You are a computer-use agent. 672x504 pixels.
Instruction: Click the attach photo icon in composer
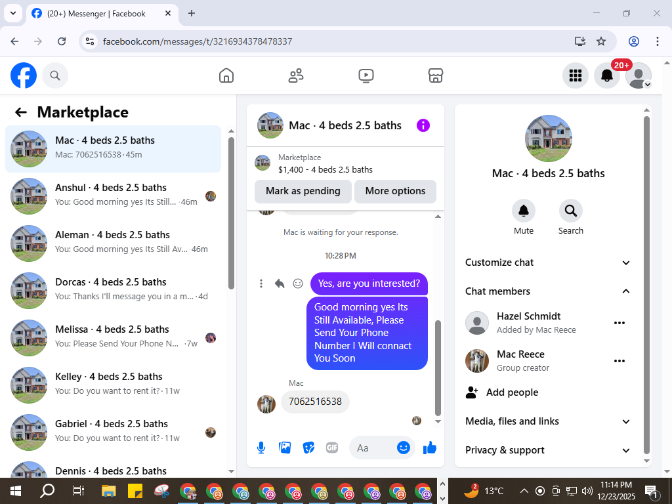coord(285,448)
